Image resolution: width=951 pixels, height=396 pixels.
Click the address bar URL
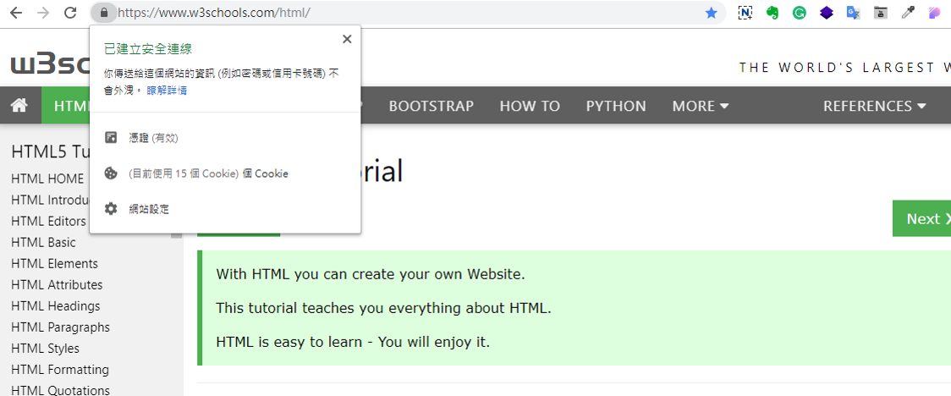click(214, 13)
